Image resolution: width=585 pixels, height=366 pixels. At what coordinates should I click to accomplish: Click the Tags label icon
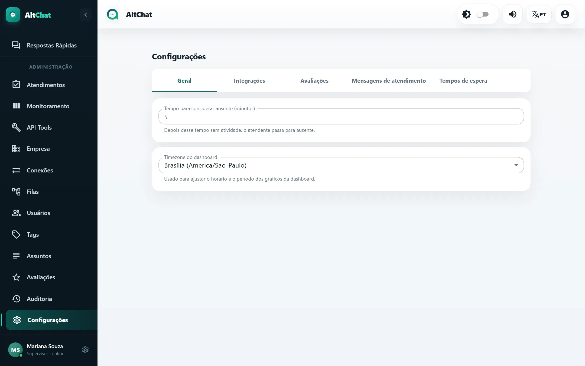click(16, 235)
